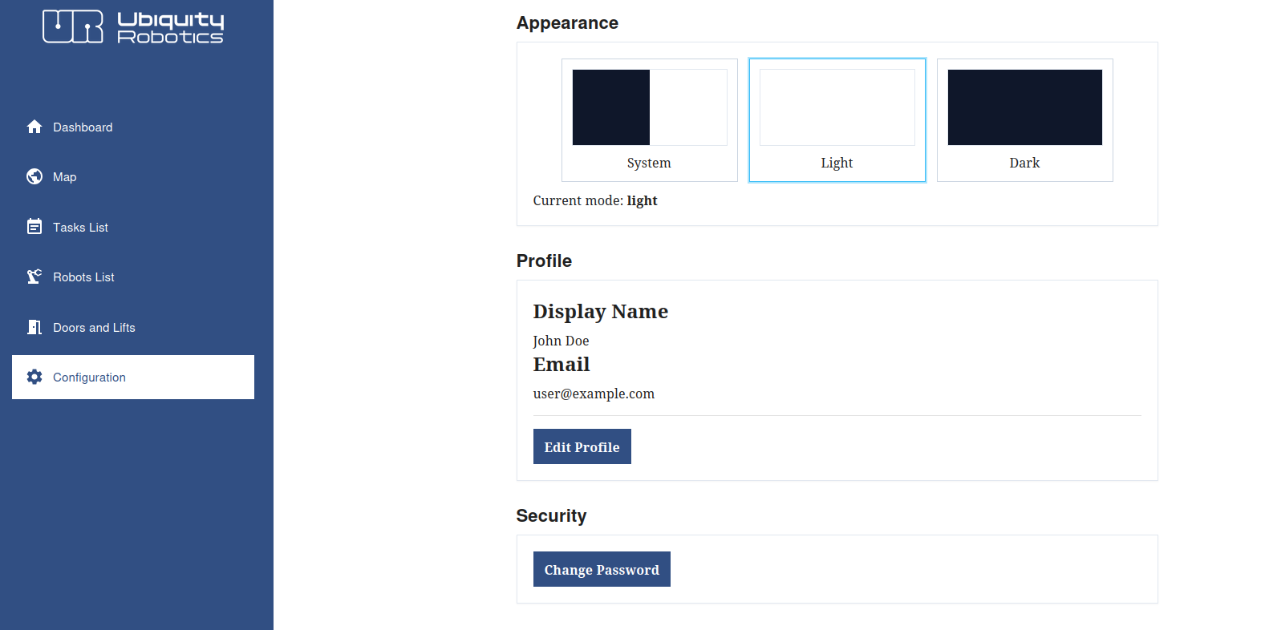Click the Dashboard home icon
The image size is (1269, 630).
point(34,127)
